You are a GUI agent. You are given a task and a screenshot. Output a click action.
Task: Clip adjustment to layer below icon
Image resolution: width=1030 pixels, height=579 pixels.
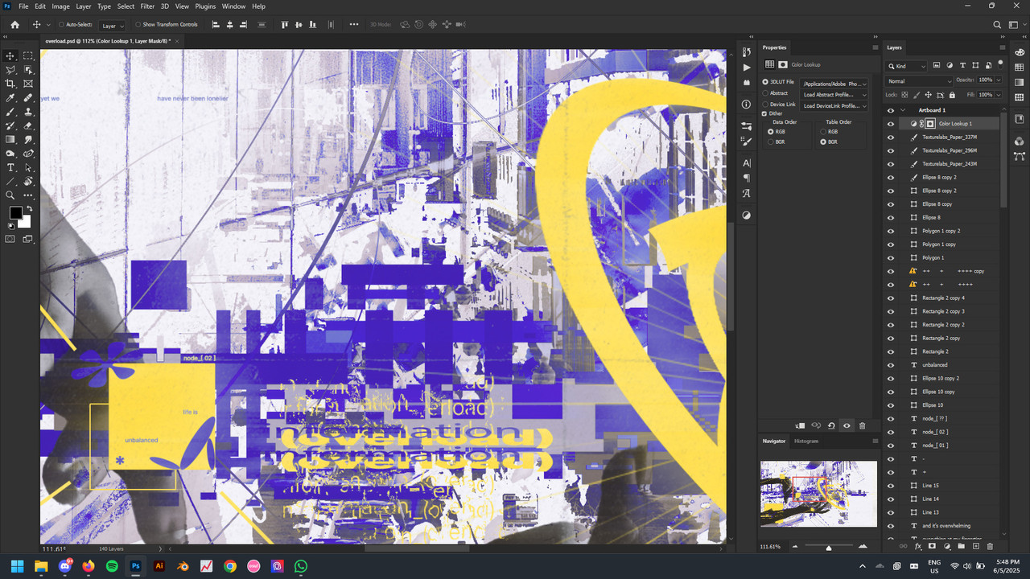pyautogui.click(x=800, y=425)
